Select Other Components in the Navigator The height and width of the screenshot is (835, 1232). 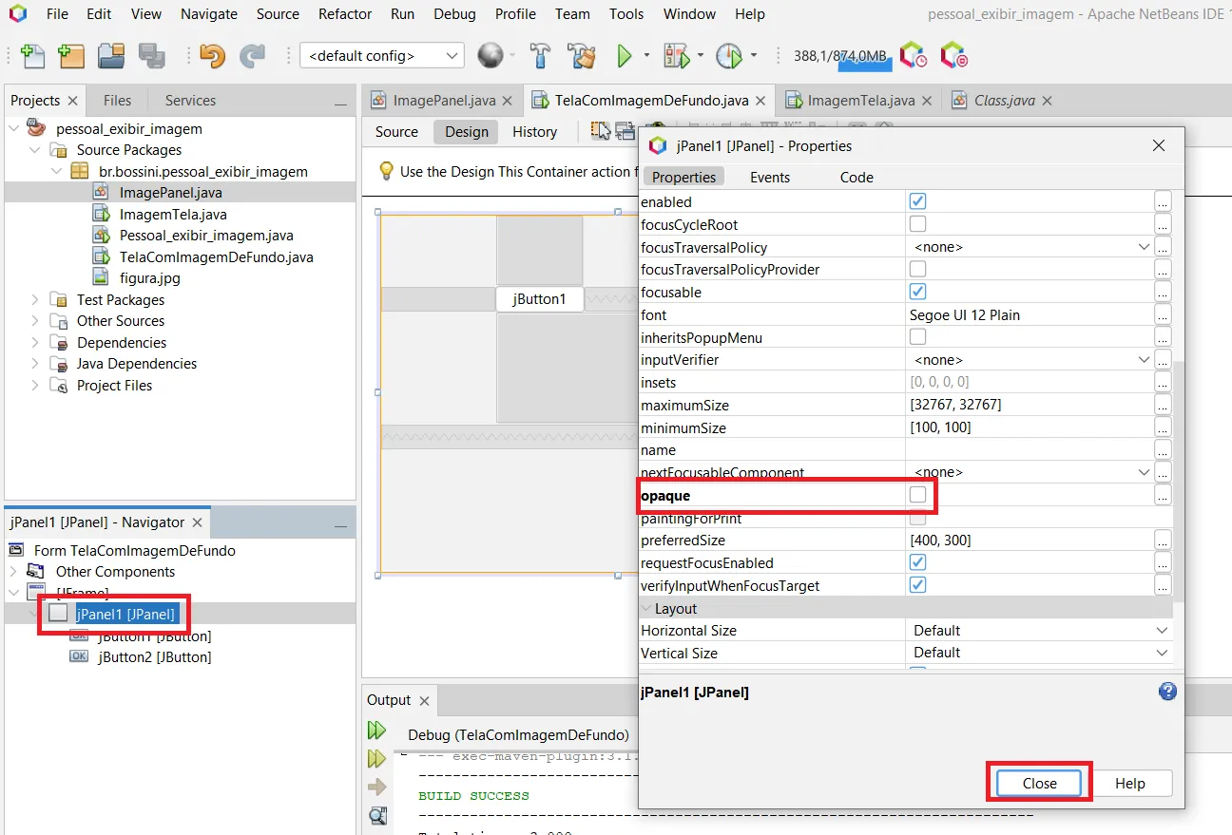(115, 572)
